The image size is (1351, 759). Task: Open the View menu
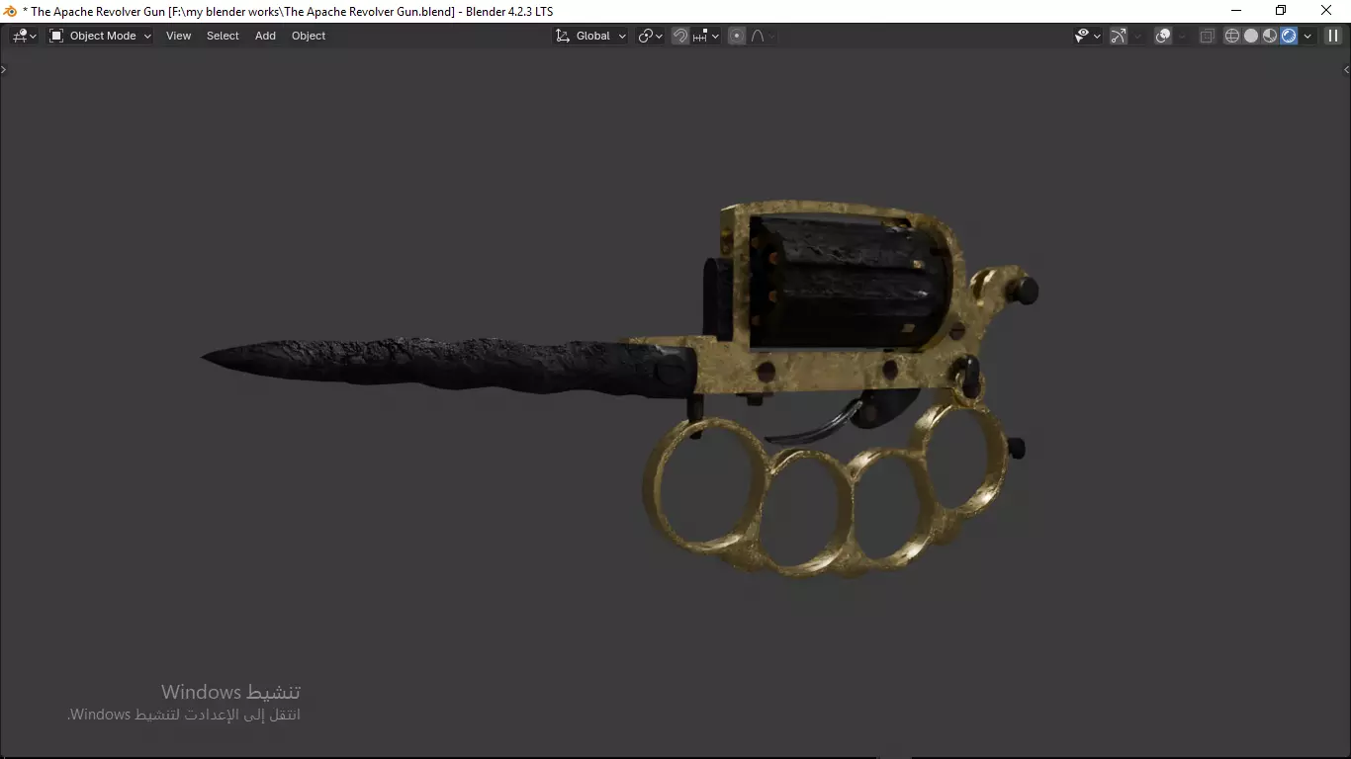[178, 36]
